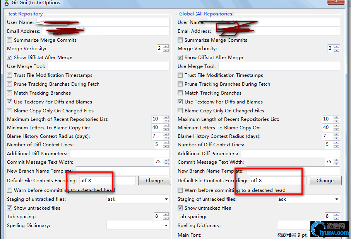The width and height of the screenshot is (351, 239).
Task: Uncheck Show Diffstat After Merge in Global
Action: (x=180, y=58)
